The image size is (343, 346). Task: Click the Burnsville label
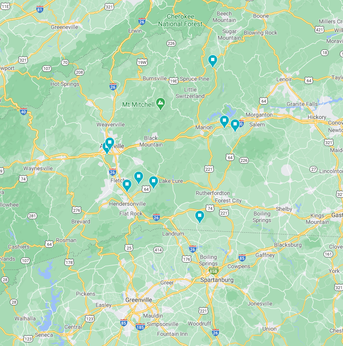click(155, 78)
